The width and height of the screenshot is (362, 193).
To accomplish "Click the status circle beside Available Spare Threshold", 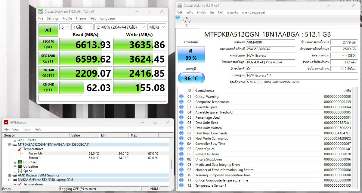I will tap(181, 112).
